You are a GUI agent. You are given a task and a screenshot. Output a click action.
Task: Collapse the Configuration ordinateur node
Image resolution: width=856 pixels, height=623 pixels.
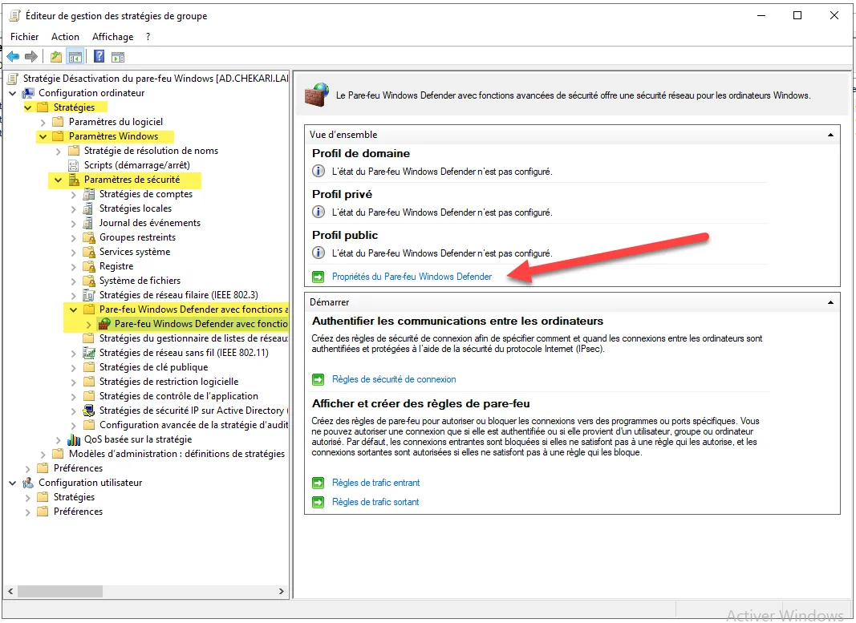(x=13, y=93)
